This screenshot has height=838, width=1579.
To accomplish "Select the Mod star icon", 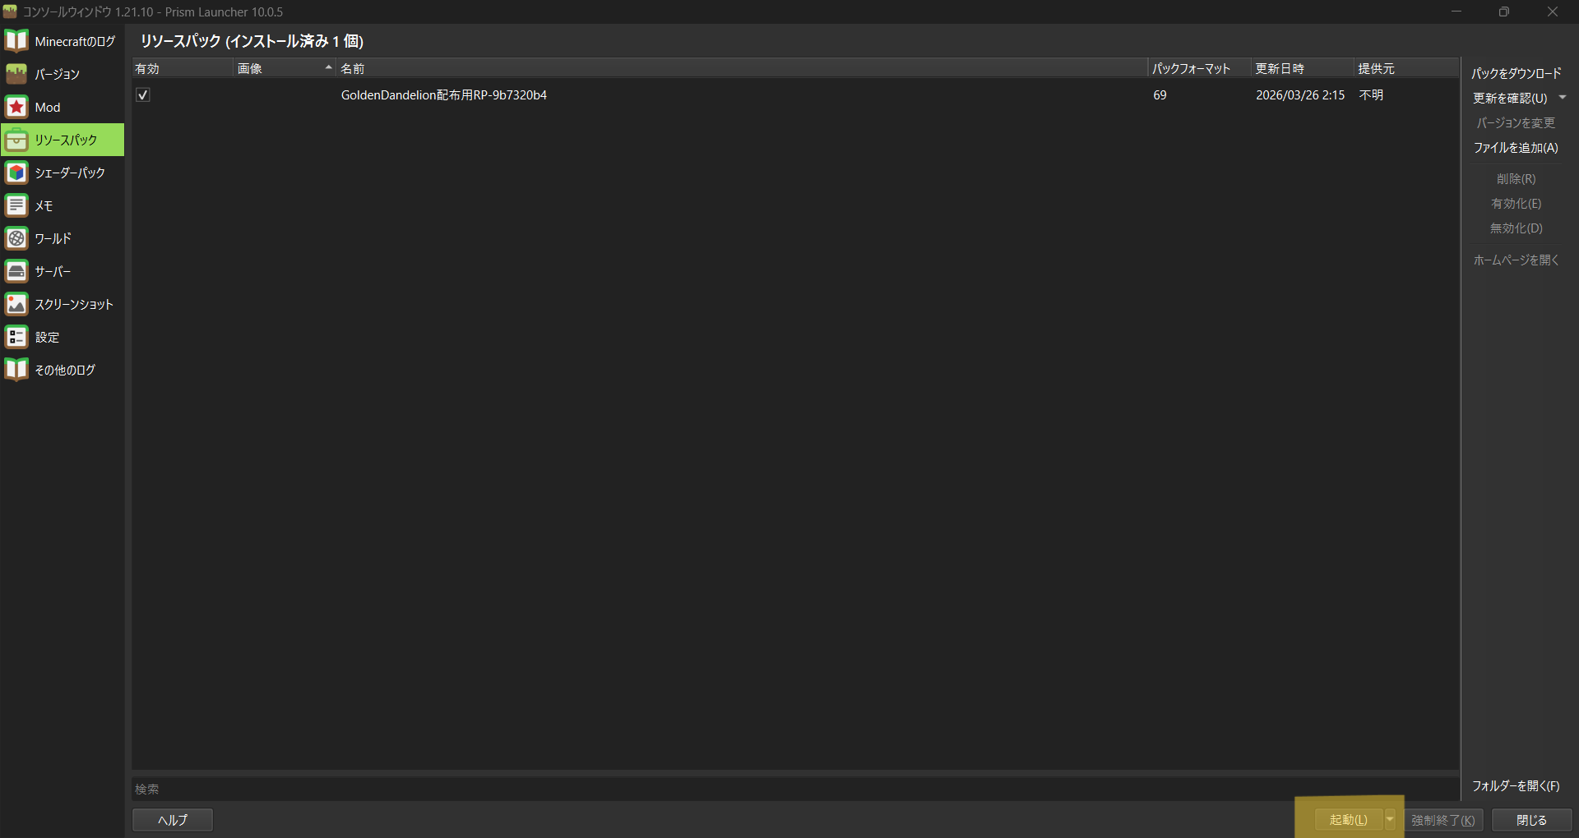I will pos(16,107).
